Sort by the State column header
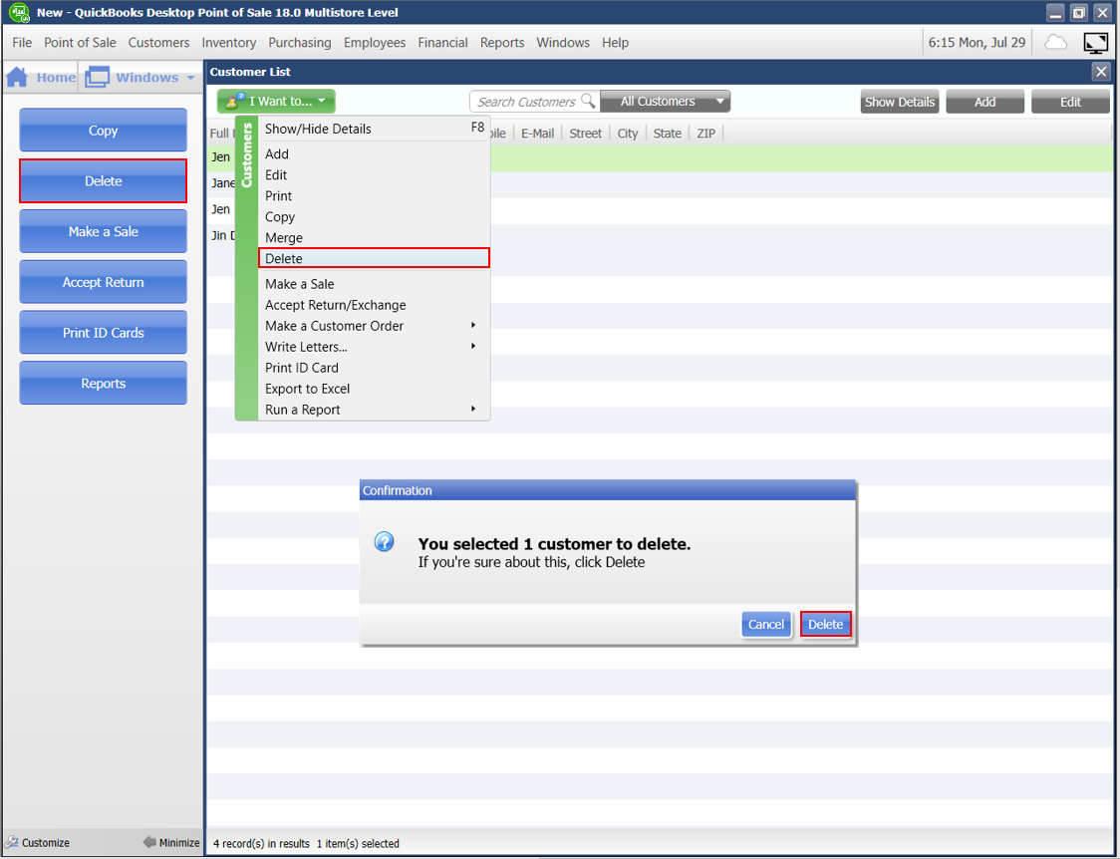Image resolution: width=1120 pixels, height=859 pixels. pyautogui.click(x=668, y=133)
